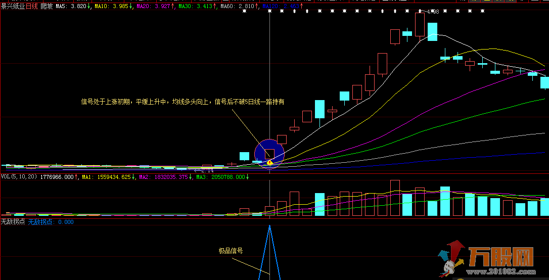Select the 景兴纸业 stock name label
Screen dimensions: 549x280
(13, 6)
